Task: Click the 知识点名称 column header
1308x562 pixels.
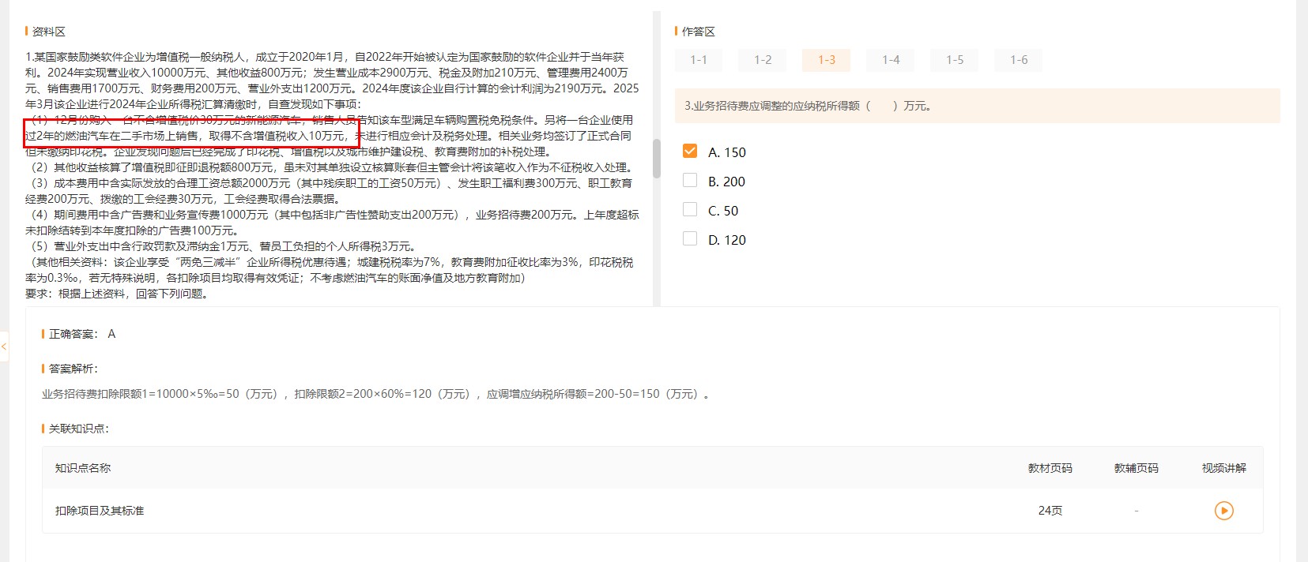Action: click(x=83, y=468)
